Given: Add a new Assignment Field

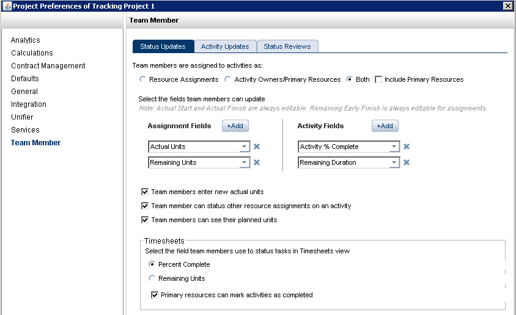Looking at the screenshot, I should 235,126.
